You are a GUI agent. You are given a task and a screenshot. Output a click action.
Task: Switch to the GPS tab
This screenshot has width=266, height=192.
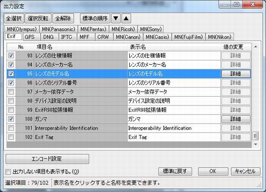30,37
